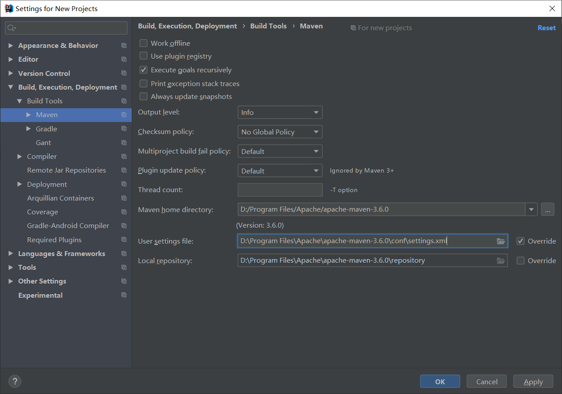Image resolution: width=562 pixels, height=394 pixels.
Task: Click Build, Execution, Deployment in the breadcrumb
Action: [x=188, y=26]
